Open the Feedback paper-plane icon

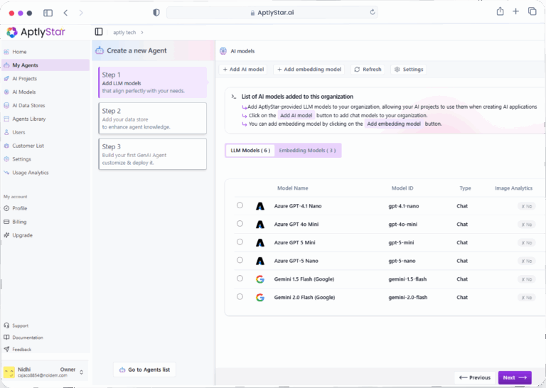tap(6, 350)
